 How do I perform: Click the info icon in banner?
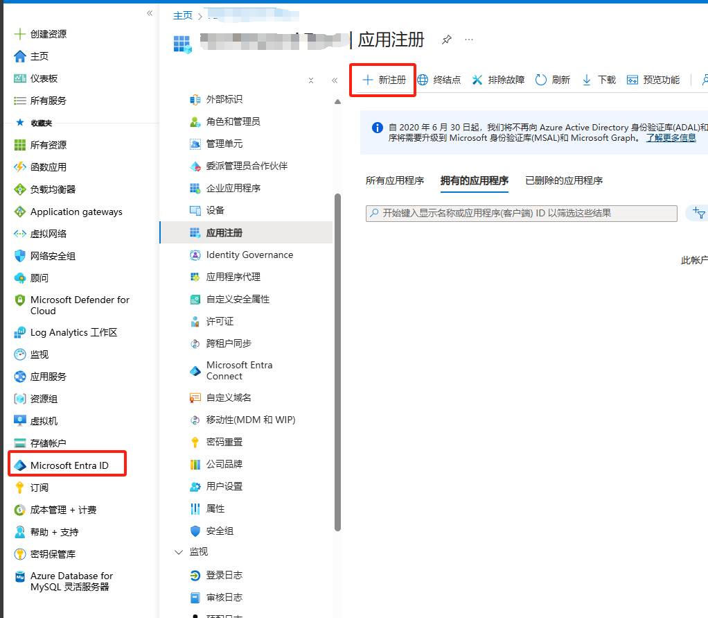click(x=378, y=128)
